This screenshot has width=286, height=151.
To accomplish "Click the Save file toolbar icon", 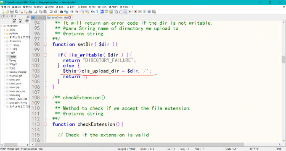I will [x=12, y=12].
